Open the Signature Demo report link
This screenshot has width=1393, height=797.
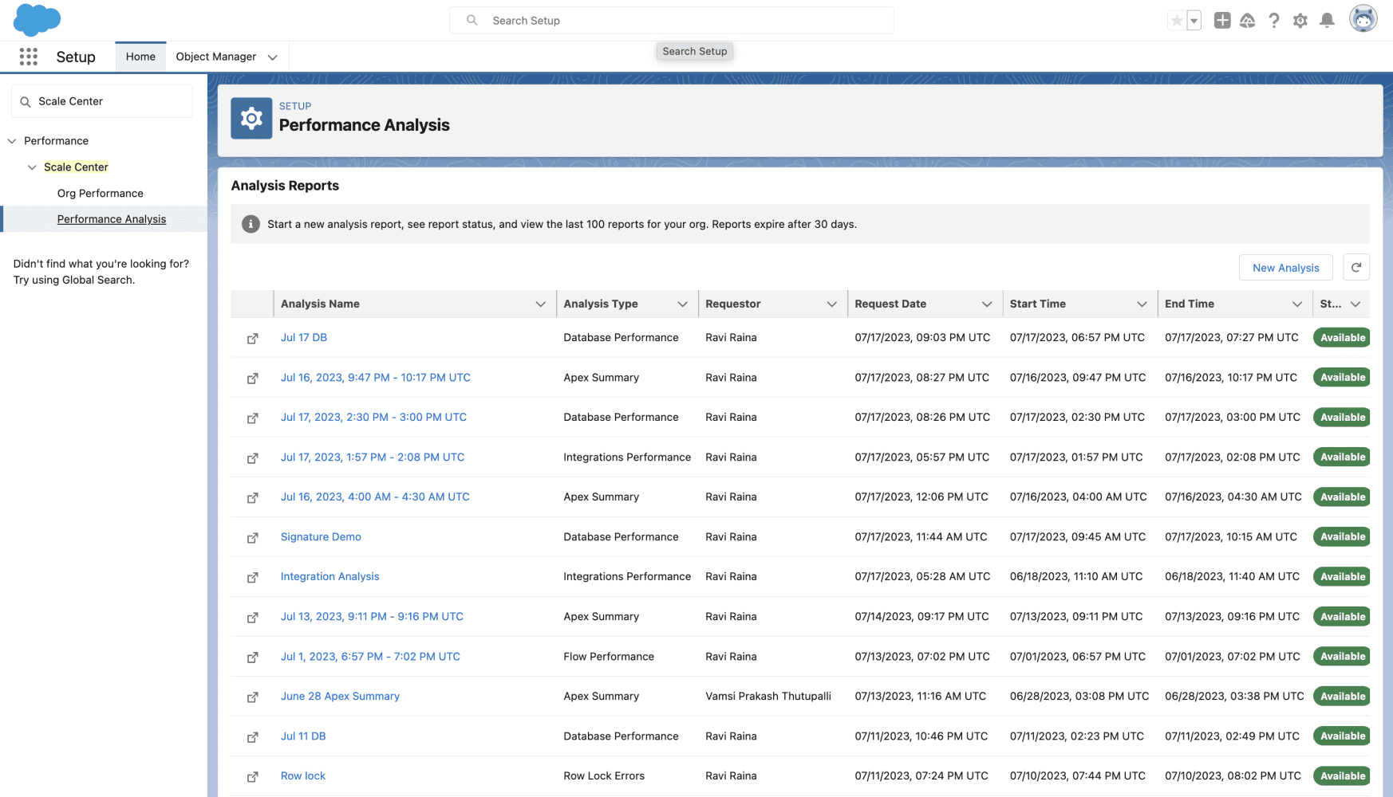pos(321,536)
